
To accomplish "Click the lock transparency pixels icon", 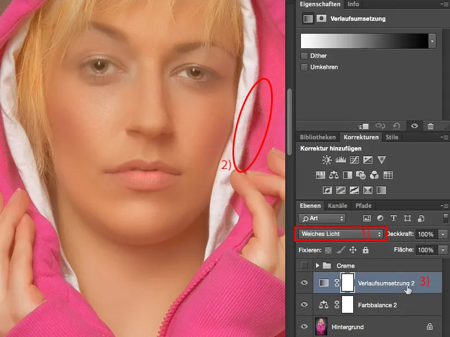I will (x=327, y=250).
